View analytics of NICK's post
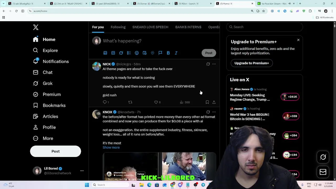This screenshot has height=189, width=336. (x=185, y=102)
